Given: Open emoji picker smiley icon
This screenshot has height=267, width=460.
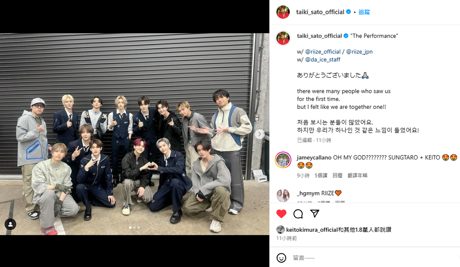Looking at the screenshot, I should (x=281, y=258).
